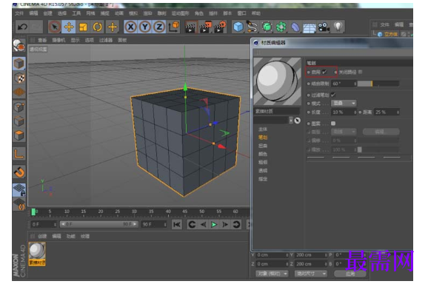
Task: Click the locked workplane icon
Action: (x=19, y=190)
